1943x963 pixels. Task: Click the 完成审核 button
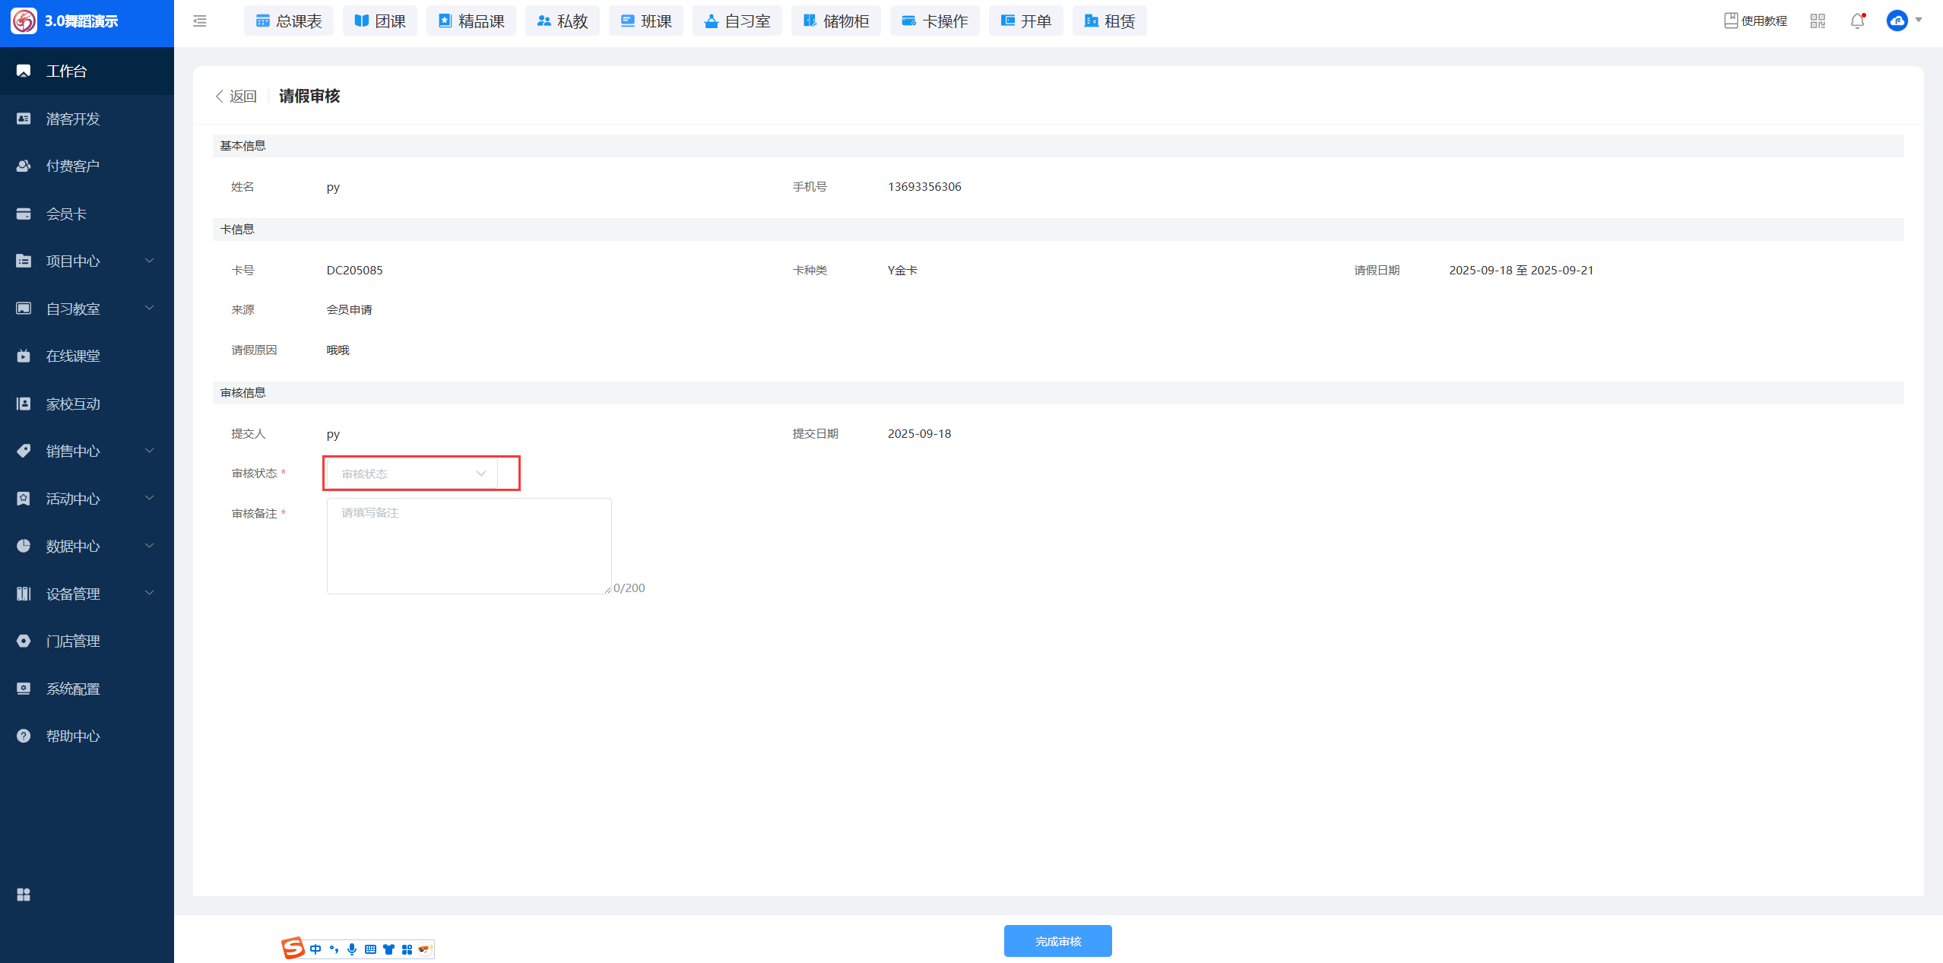tap(1057, 941)
